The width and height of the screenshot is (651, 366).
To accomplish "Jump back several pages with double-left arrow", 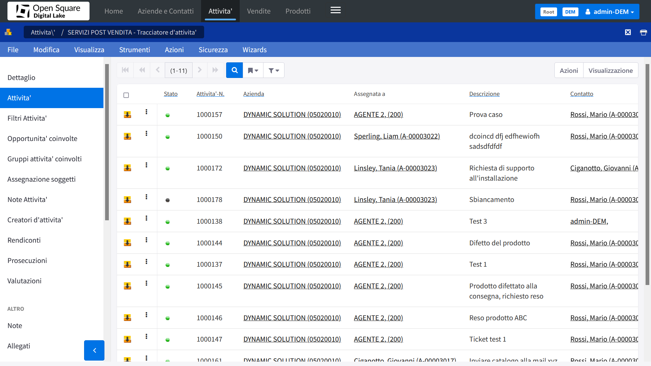I will [x=142, y=70].
